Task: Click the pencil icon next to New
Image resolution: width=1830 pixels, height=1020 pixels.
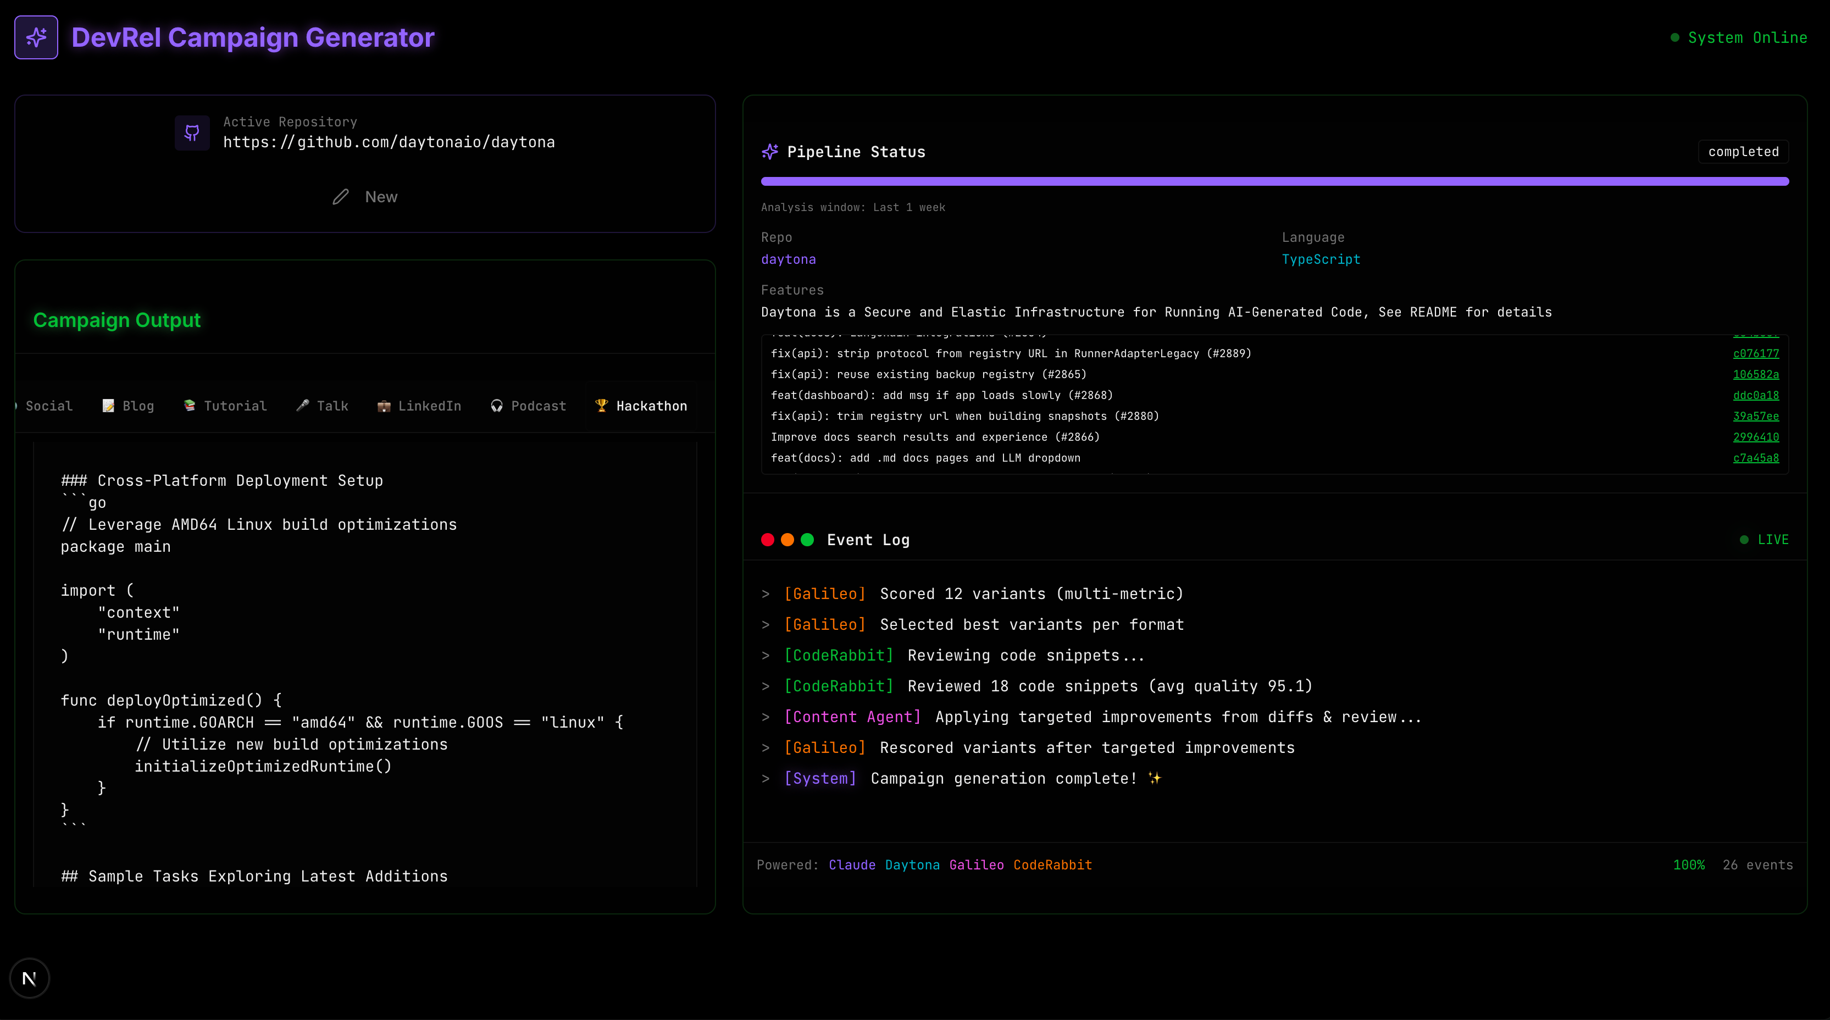Action: (341, 197)
